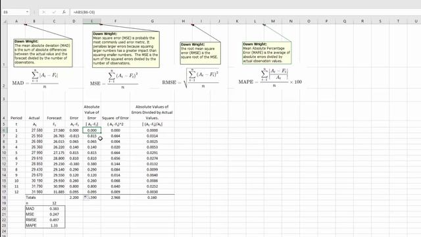Screen dimensions: 421x237
Task: Click the "Totals" label cell
Action: [31, 197]
